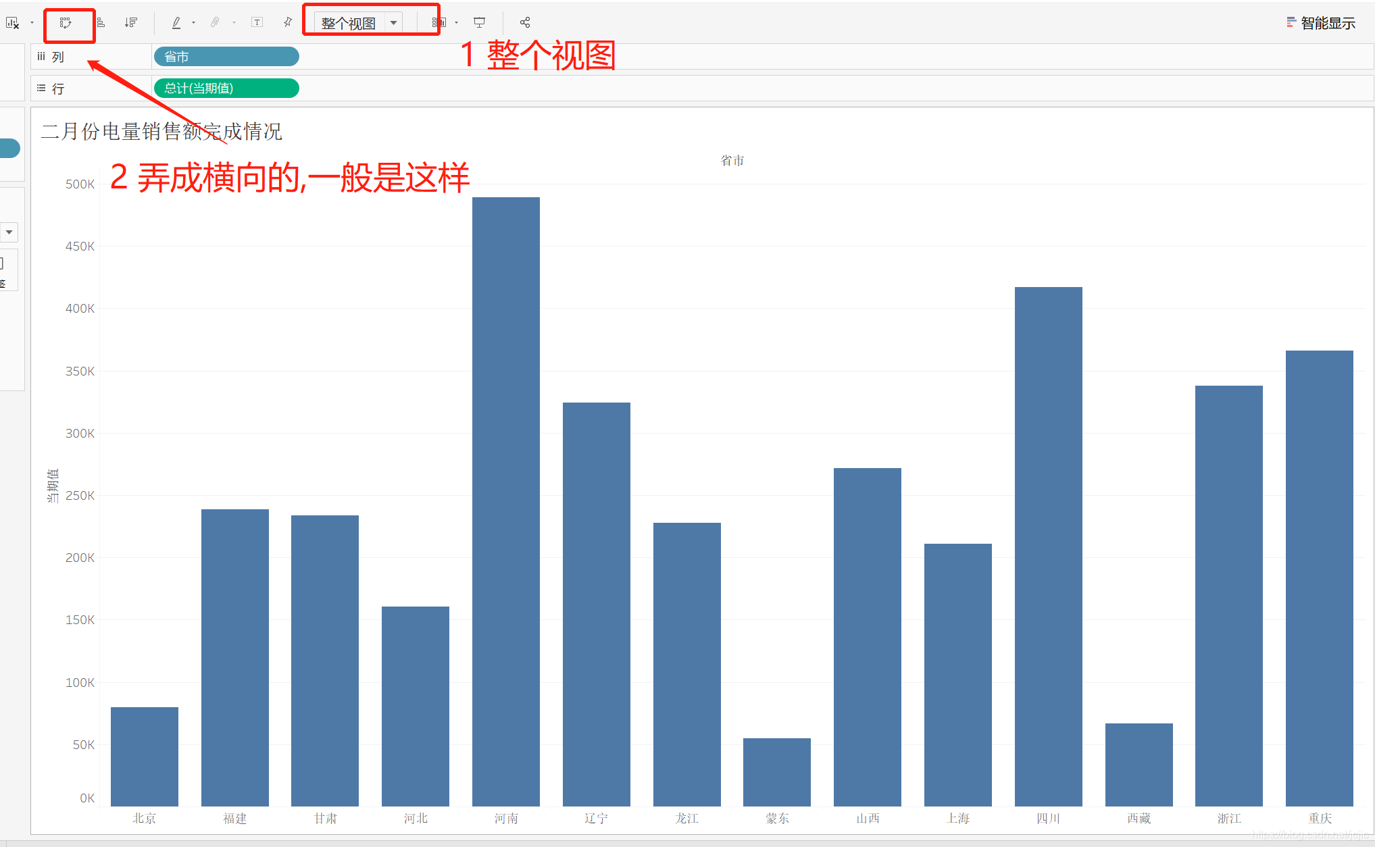The width and height of the screenshot is (1375, 847).
Task: Click the 当期值 vertical axis title
Action: [53, 486]
